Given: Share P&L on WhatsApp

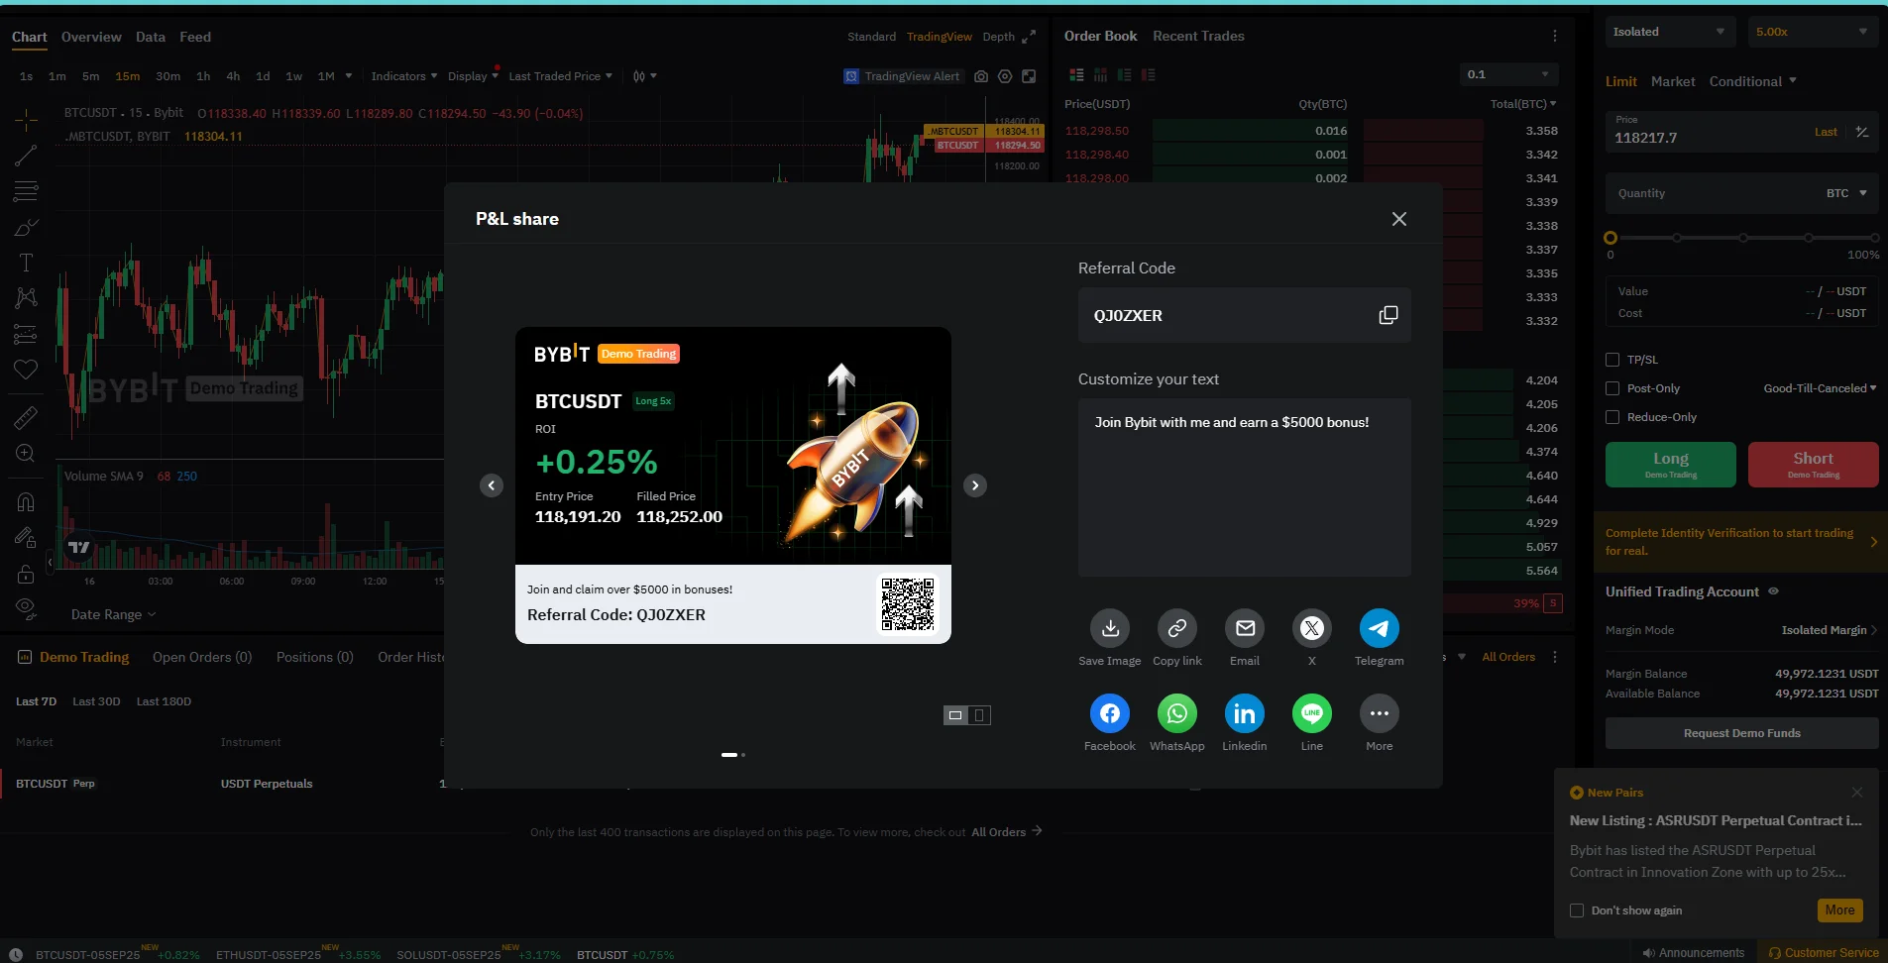Looking at the screenshot, I should pos(1177,713).
